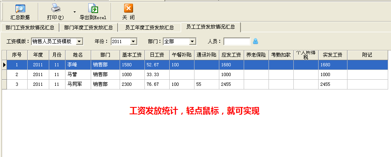The image size is (391, 157).
Task: Select the 员工工资发放情况汇总 tab
Action: [x=211, y=27]
